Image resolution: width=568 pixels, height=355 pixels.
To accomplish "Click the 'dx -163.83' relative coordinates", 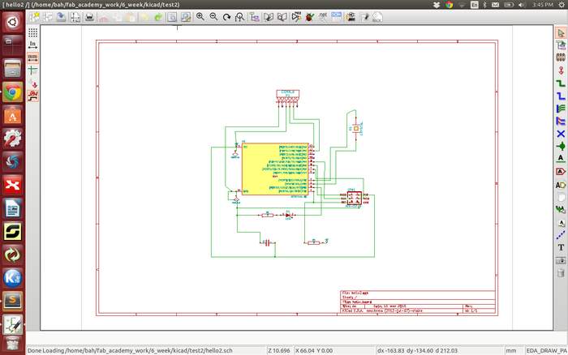I will [417, 351].
